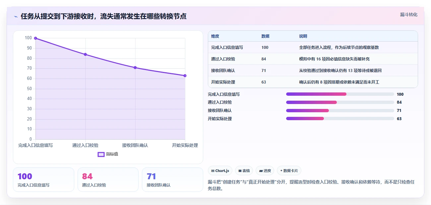
Task: Click description 全部任务进入流程，作为后续节点的观察基数
Action: point(339,48)
